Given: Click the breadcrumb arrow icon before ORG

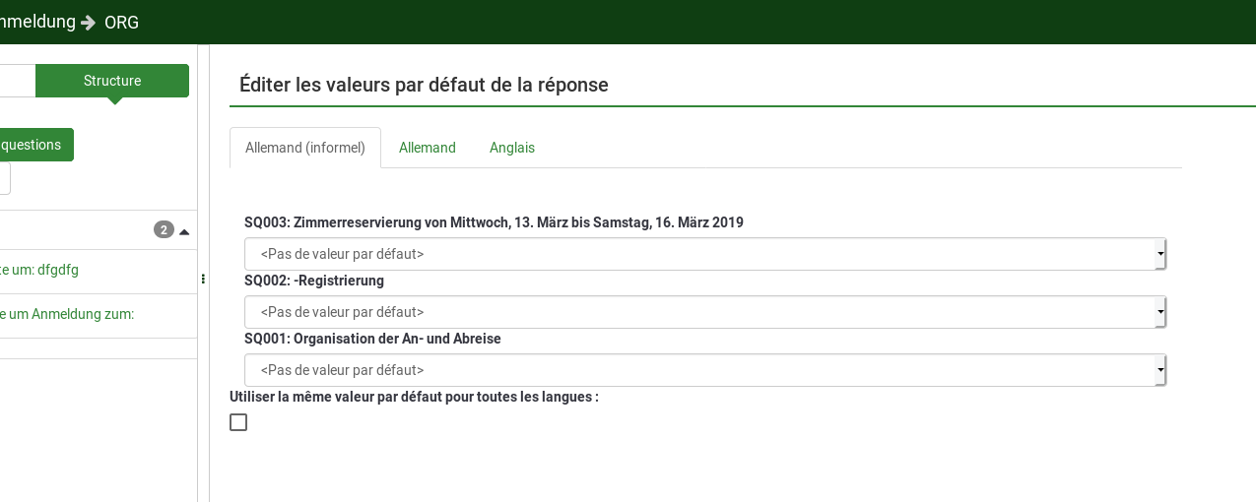Looking at the screenshot, I should click(x=89, y=22).
